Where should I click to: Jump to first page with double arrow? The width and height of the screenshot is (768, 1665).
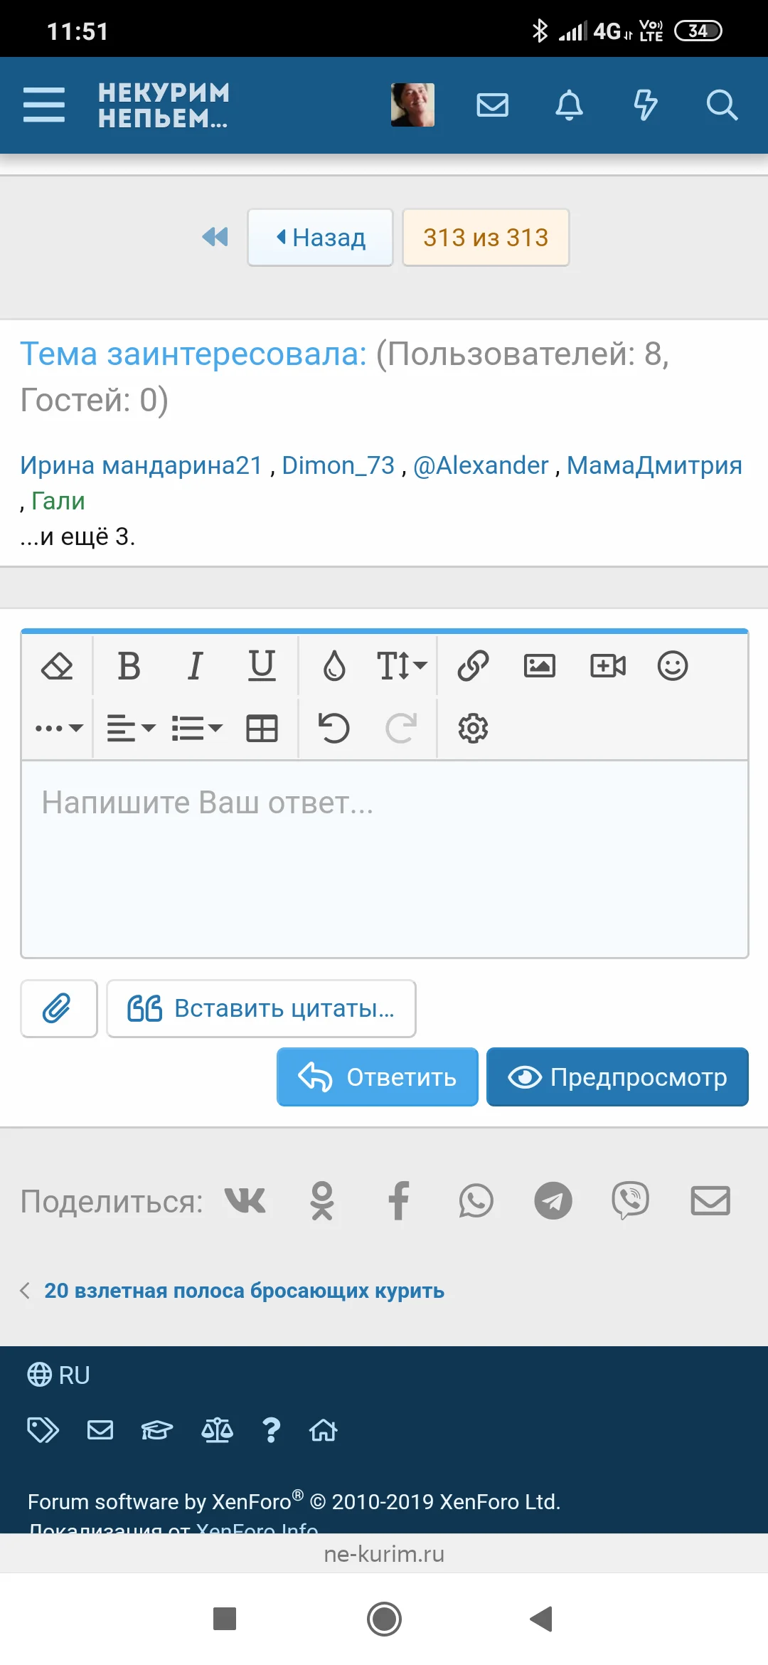click(215, 237)
